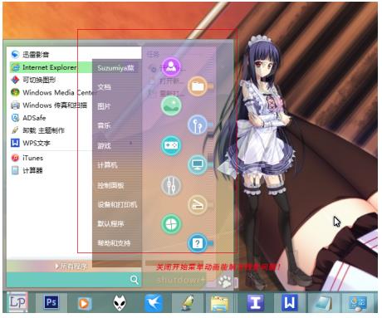
Task: Open the control panel taskbar icon
Action: click(358, 303)
